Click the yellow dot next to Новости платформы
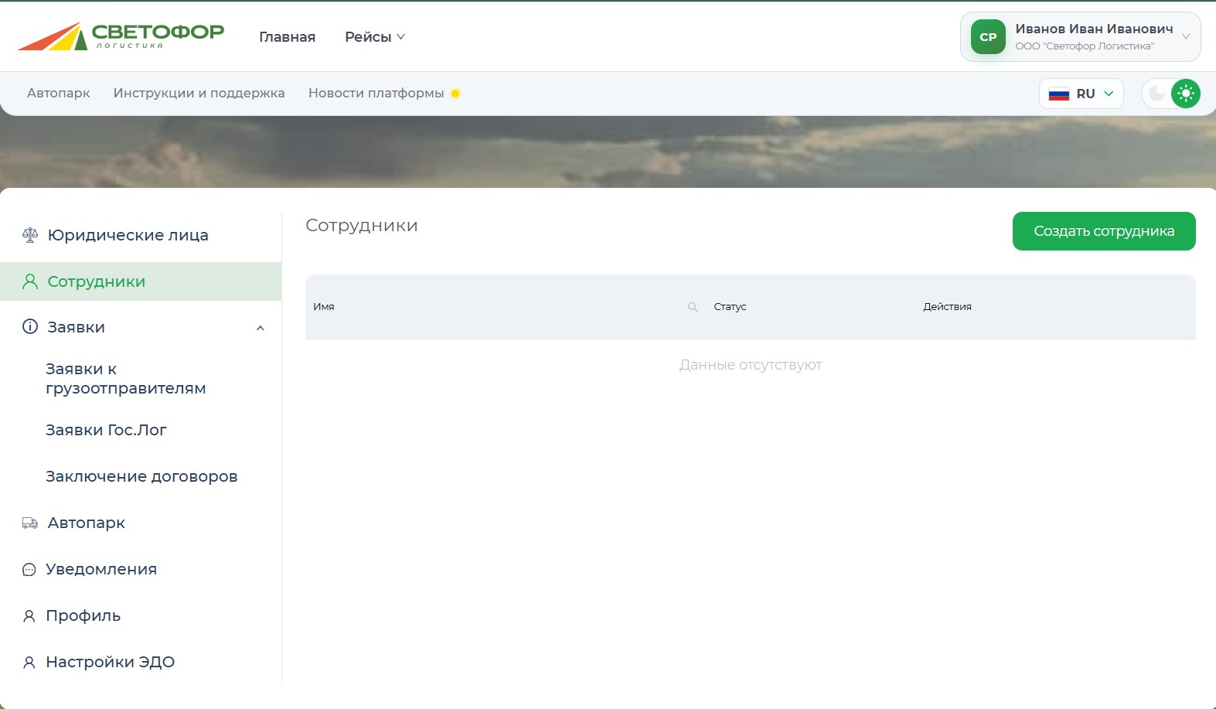The height and width of the screenshot is (709, 1216). pyautogui.click(x=455, y=94)
